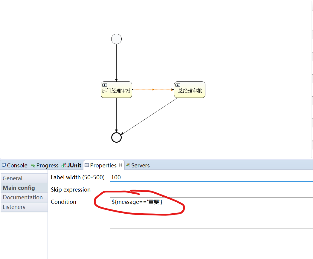
Task: Activate the Properties tab
Action: 103,165
